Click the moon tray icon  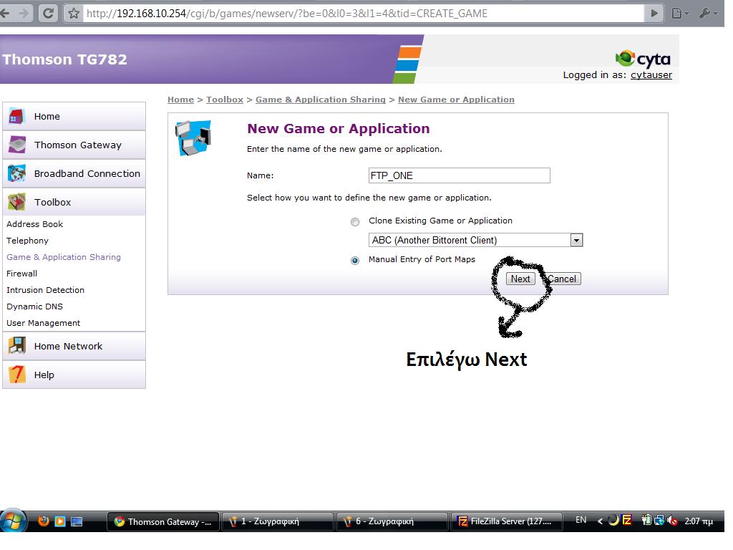pos(613,520)
